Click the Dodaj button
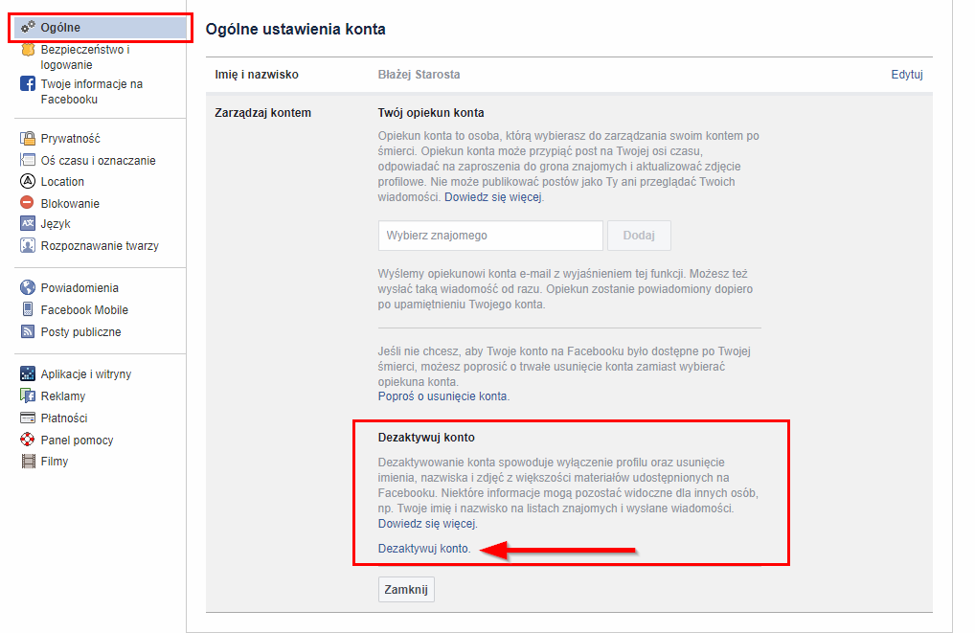This screenshot has height=633, width=975. pos(639,236)
